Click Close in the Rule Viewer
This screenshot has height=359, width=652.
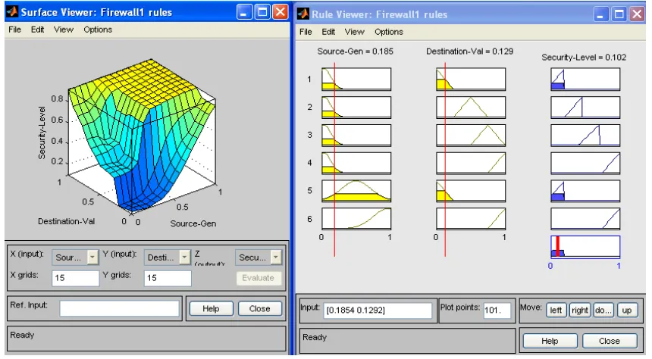tap(610, 341)
